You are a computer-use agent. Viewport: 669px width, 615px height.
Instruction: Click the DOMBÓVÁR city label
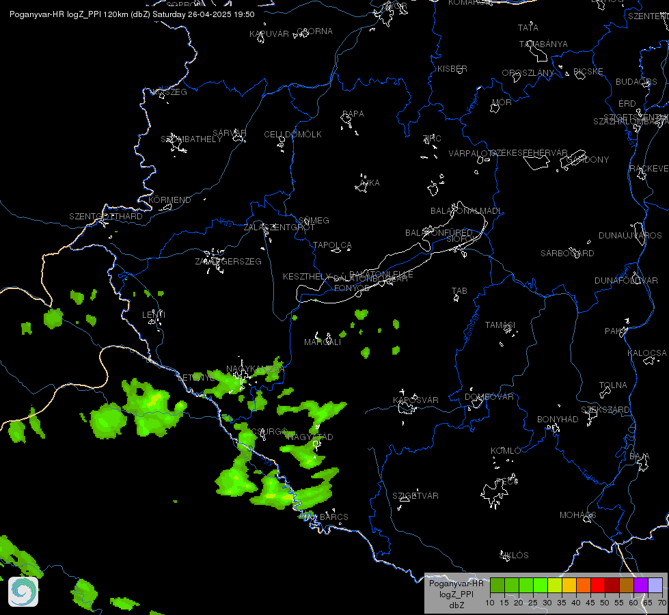(489, 397)
